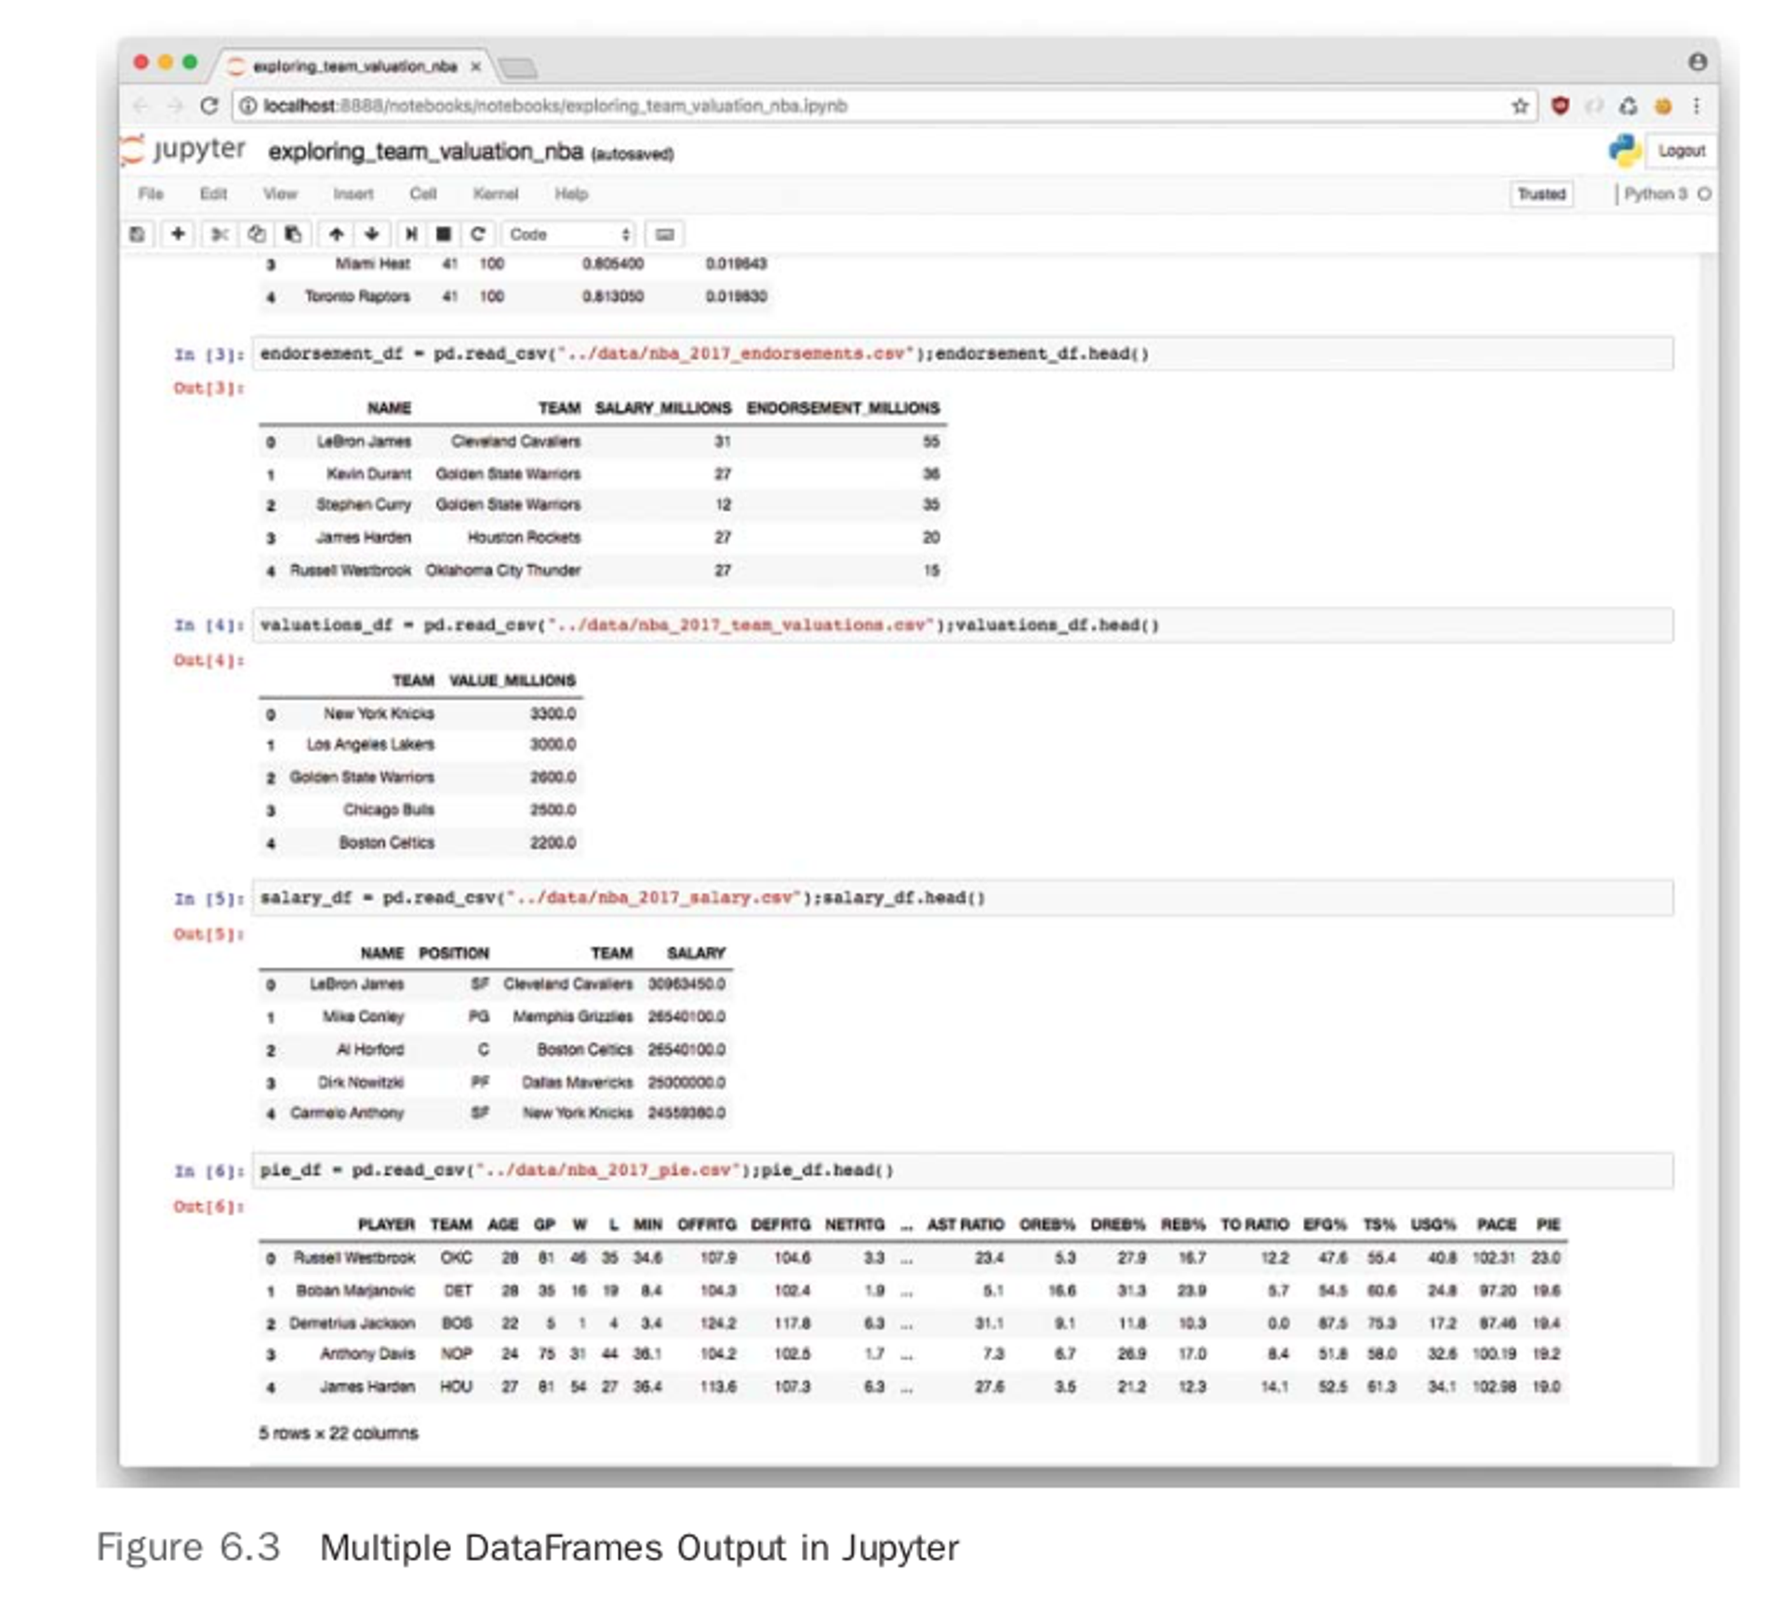Click the save notebook icon

point(137,234)
